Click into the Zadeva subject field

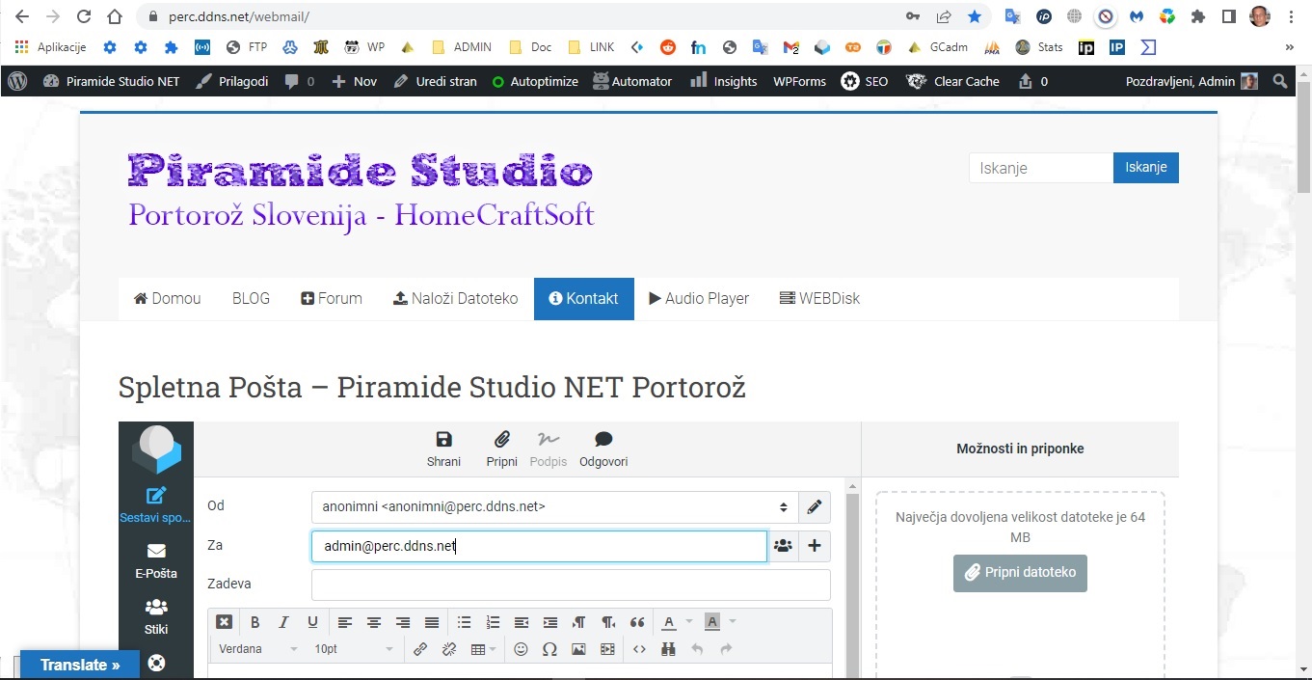(571, 585)
